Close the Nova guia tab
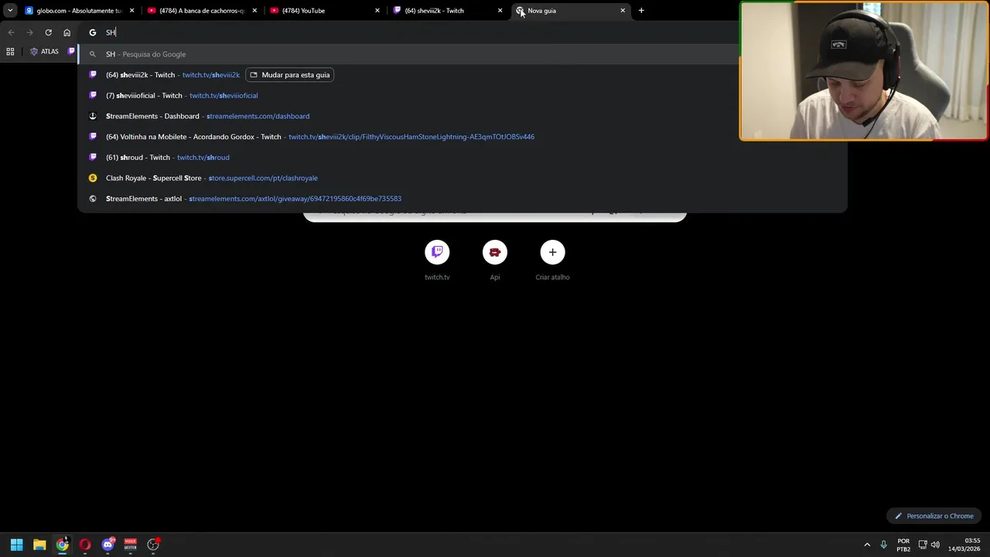This screenshot has height=557, width=990. (623, 11)
